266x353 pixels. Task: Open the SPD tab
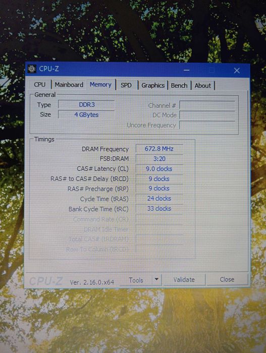tap(126, 85)
